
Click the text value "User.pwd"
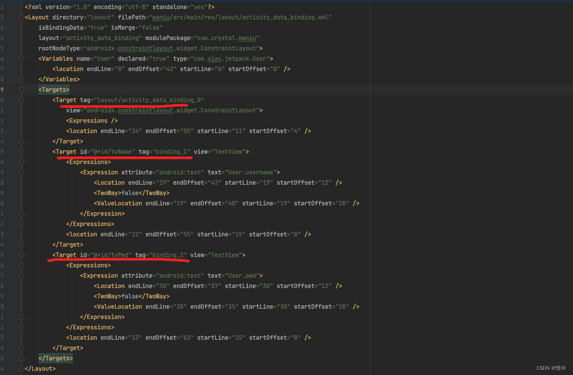[x=242, y=276]
